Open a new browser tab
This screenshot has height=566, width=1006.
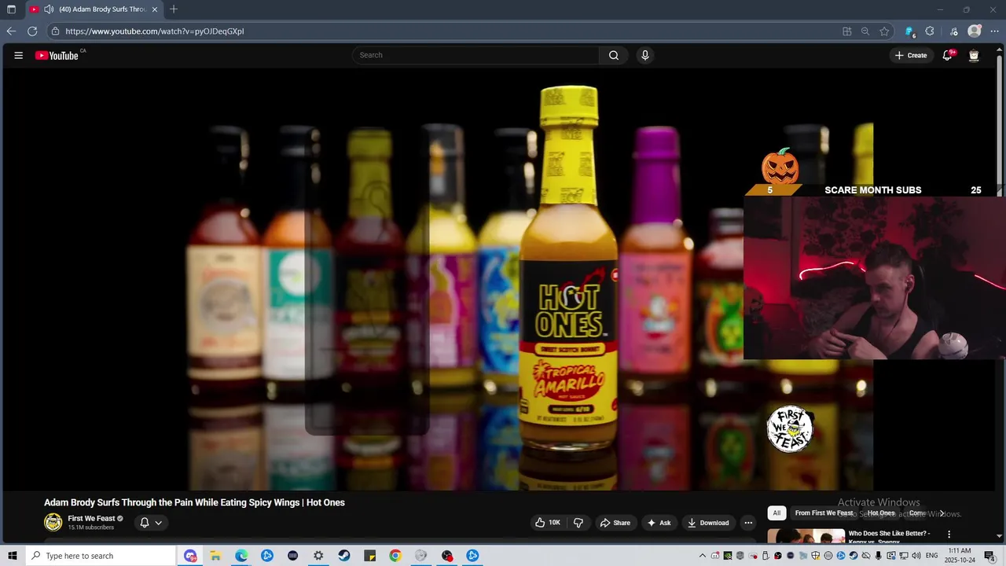[174, 9]
